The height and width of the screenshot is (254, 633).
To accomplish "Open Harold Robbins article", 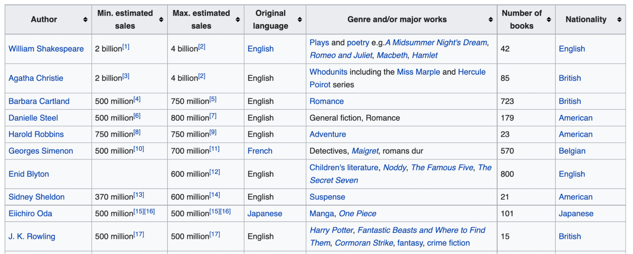I will (x=36, y=135).
